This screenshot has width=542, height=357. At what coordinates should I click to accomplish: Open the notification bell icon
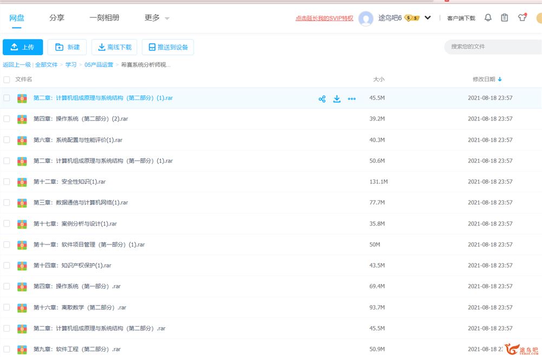488,18
